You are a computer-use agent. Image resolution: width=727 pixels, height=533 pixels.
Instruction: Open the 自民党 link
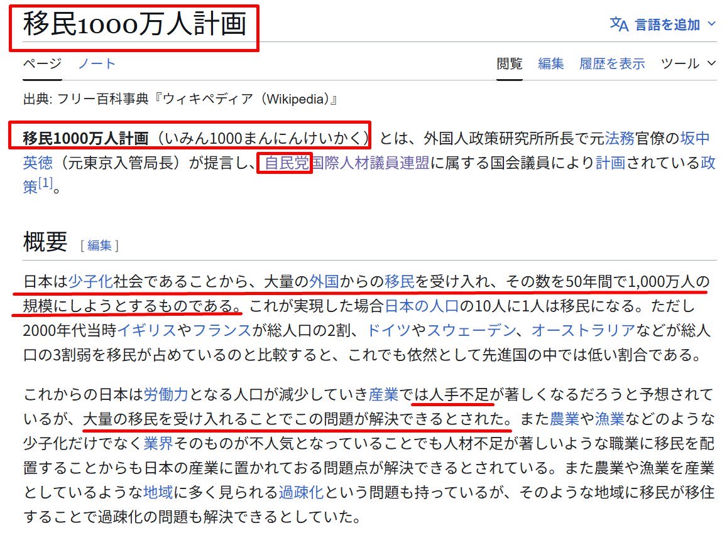click(286, 163)
